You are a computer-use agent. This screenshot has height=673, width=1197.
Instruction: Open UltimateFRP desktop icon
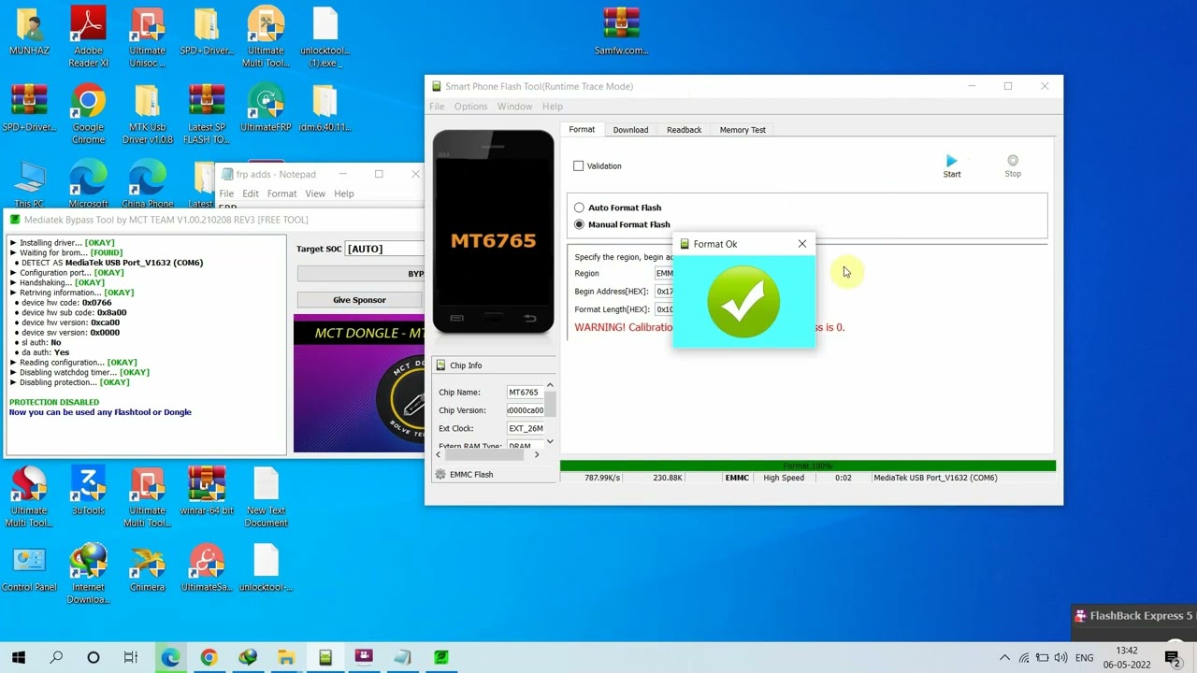(x=266, y=107)
